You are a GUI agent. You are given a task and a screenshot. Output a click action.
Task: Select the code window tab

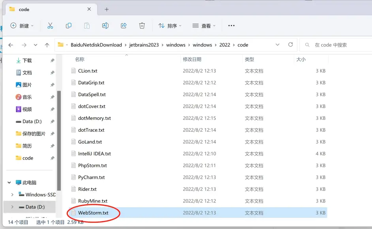click(51, 9)
